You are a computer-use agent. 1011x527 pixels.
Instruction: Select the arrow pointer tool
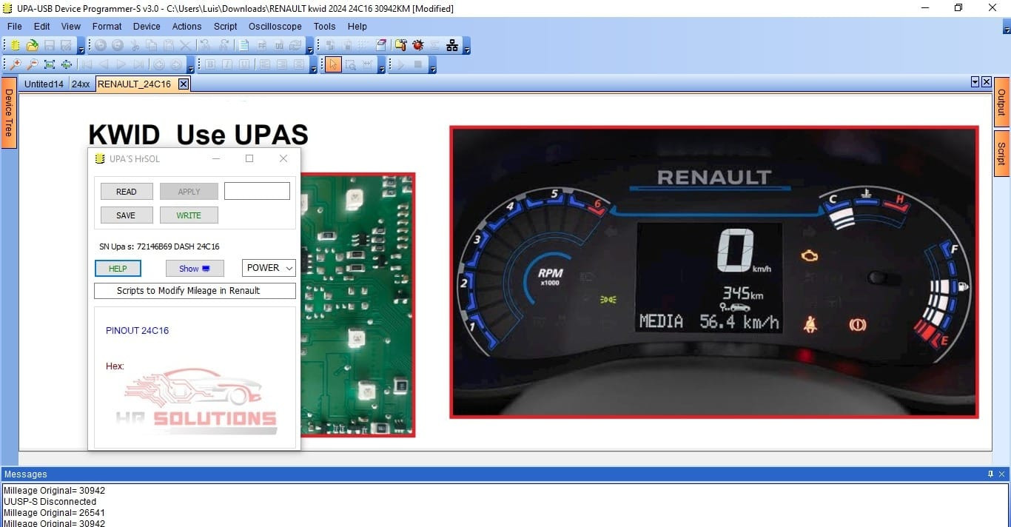(333, 64)
